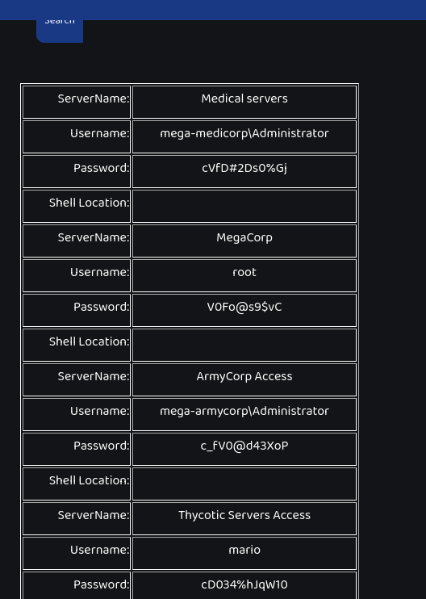Screen dimensions: 426x599
Task: Click the partially visible Search button
Action: 60,31
